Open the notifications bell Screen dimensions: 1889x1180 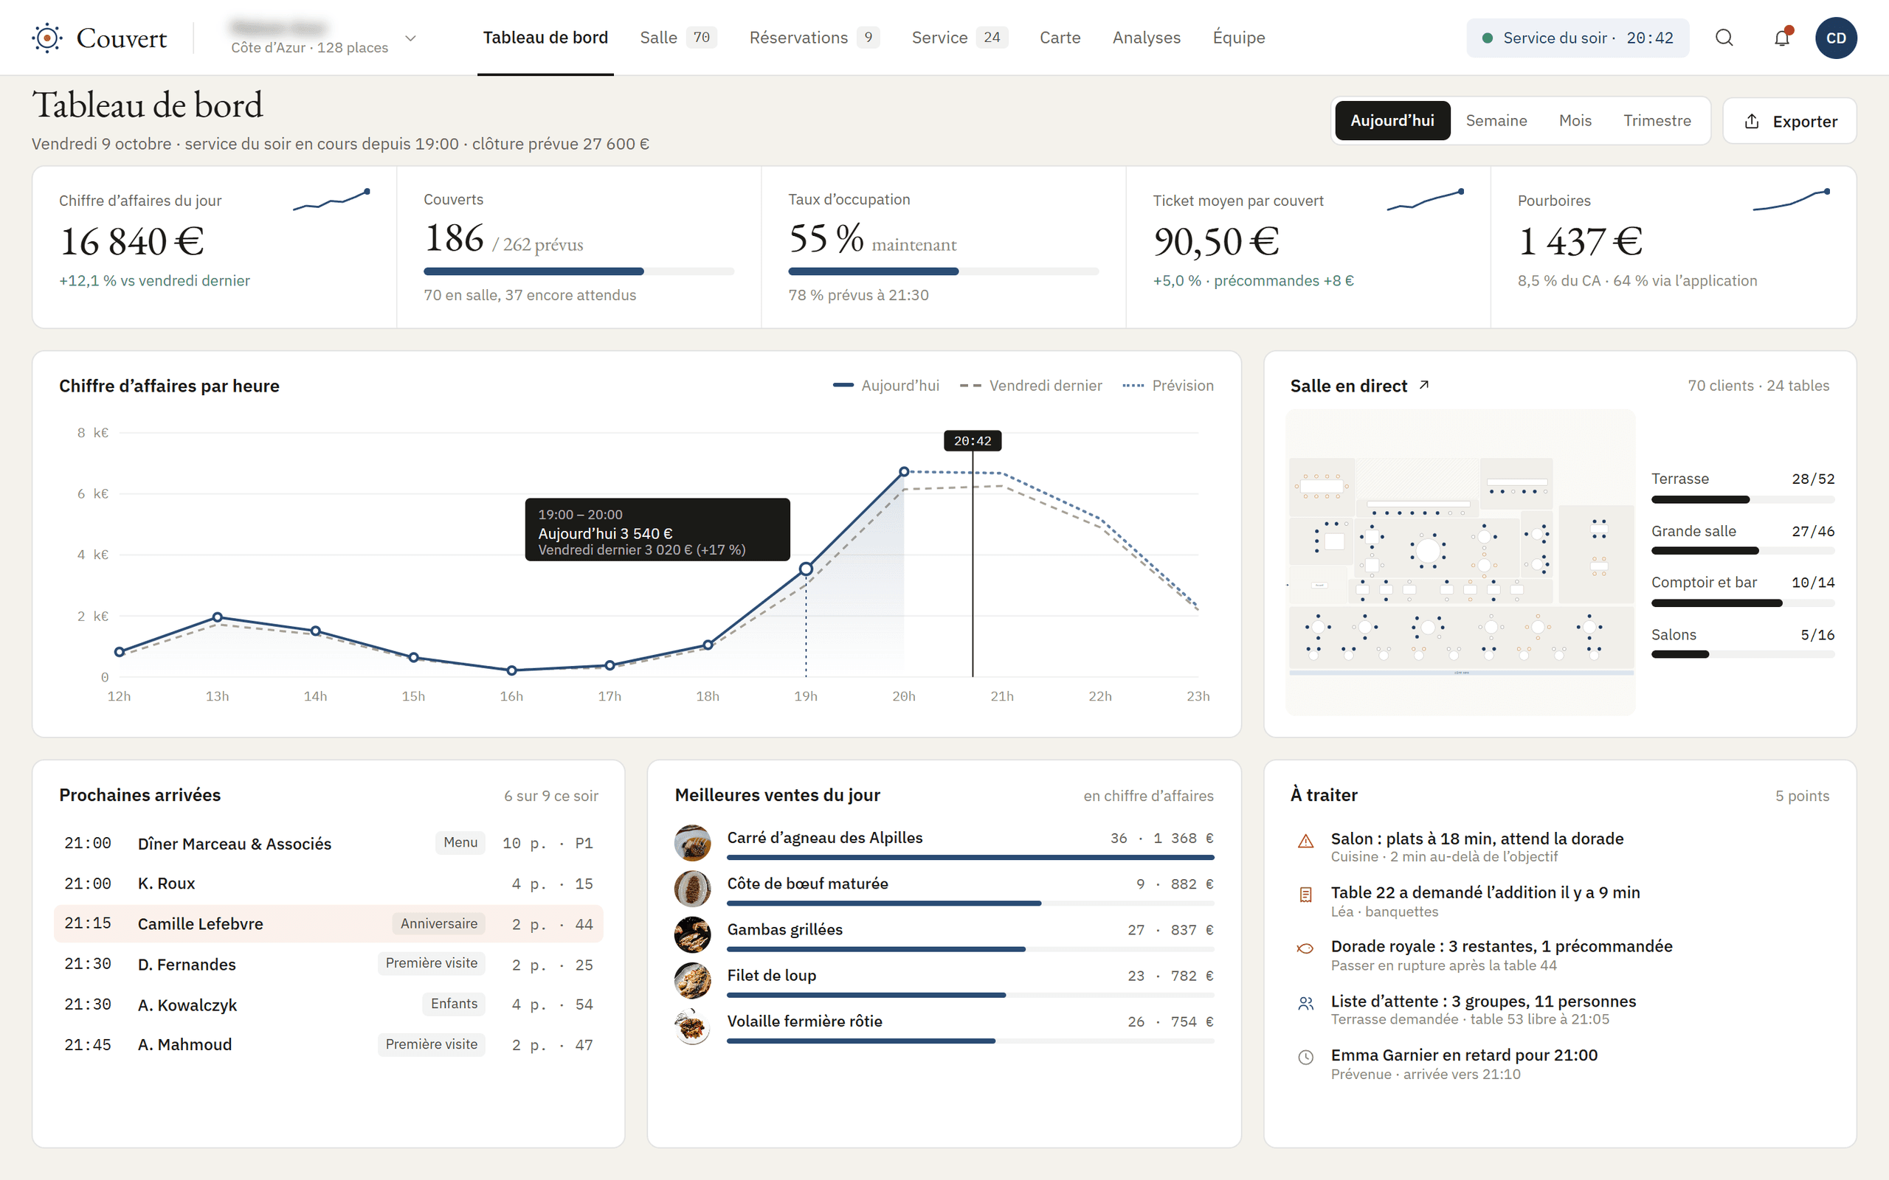(1781, 38)
